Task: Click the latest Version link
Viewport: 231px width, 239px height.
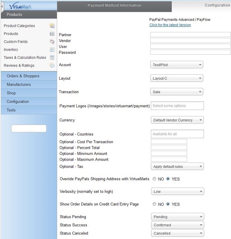Action: 170,25
